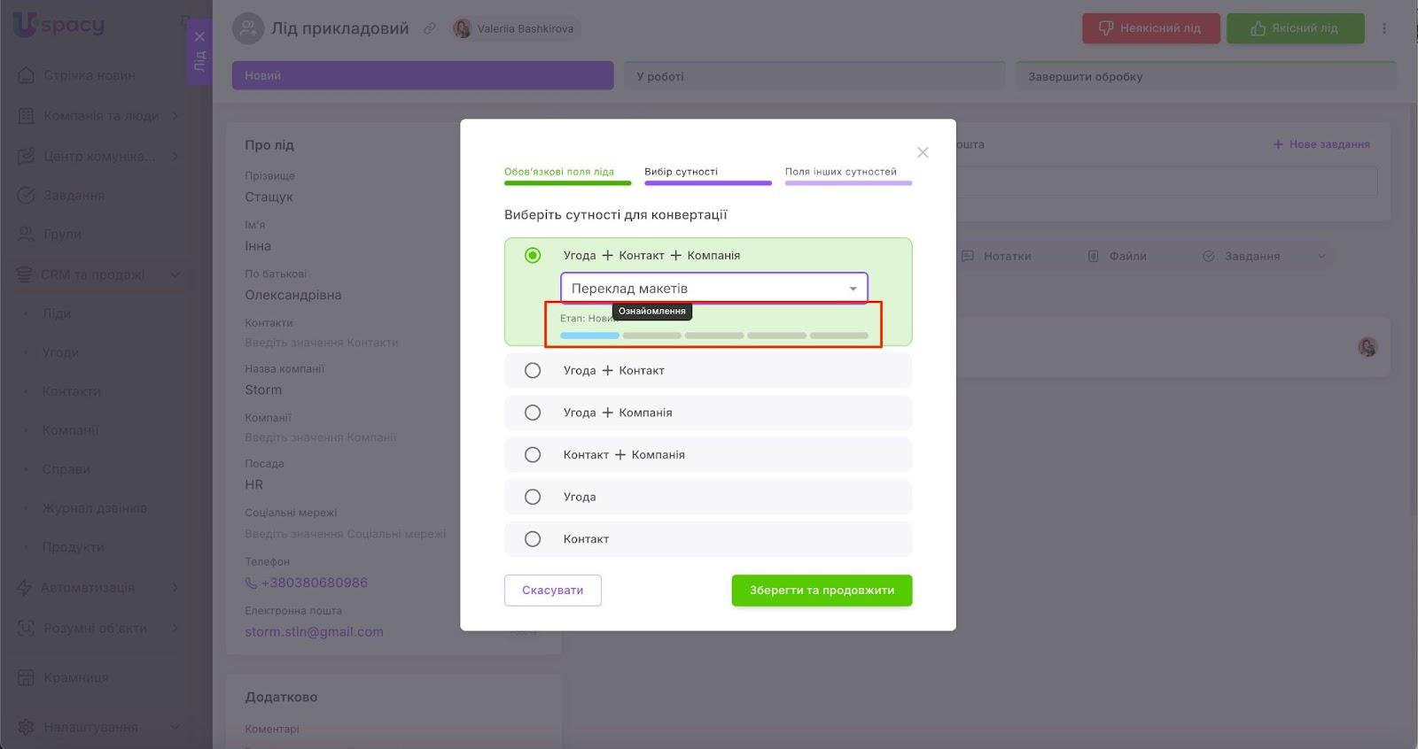The image size is (1418, 749).
Task: Select the У роботі lead stage
Action: pos(814,76)
